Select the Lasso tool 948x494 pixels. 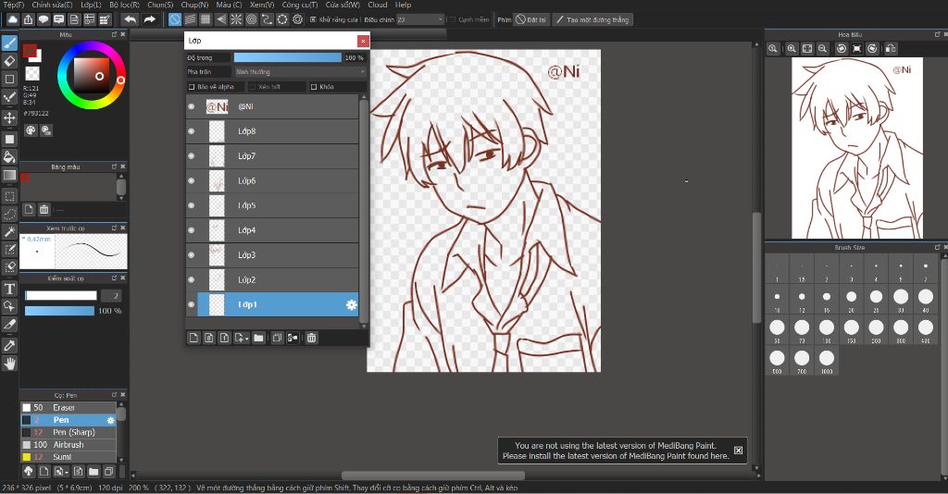click(x=9, y=215)
